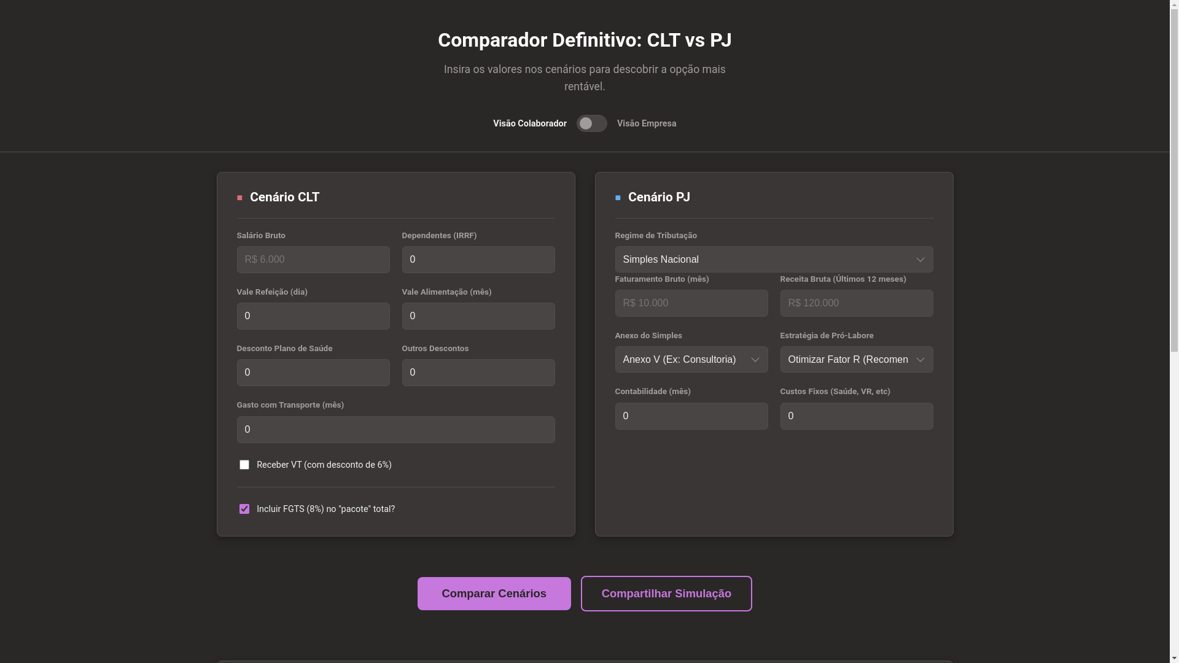Click Receita Bruta last 12 months field
Screen dimensions: 1179x663
(x=856, y=303)
